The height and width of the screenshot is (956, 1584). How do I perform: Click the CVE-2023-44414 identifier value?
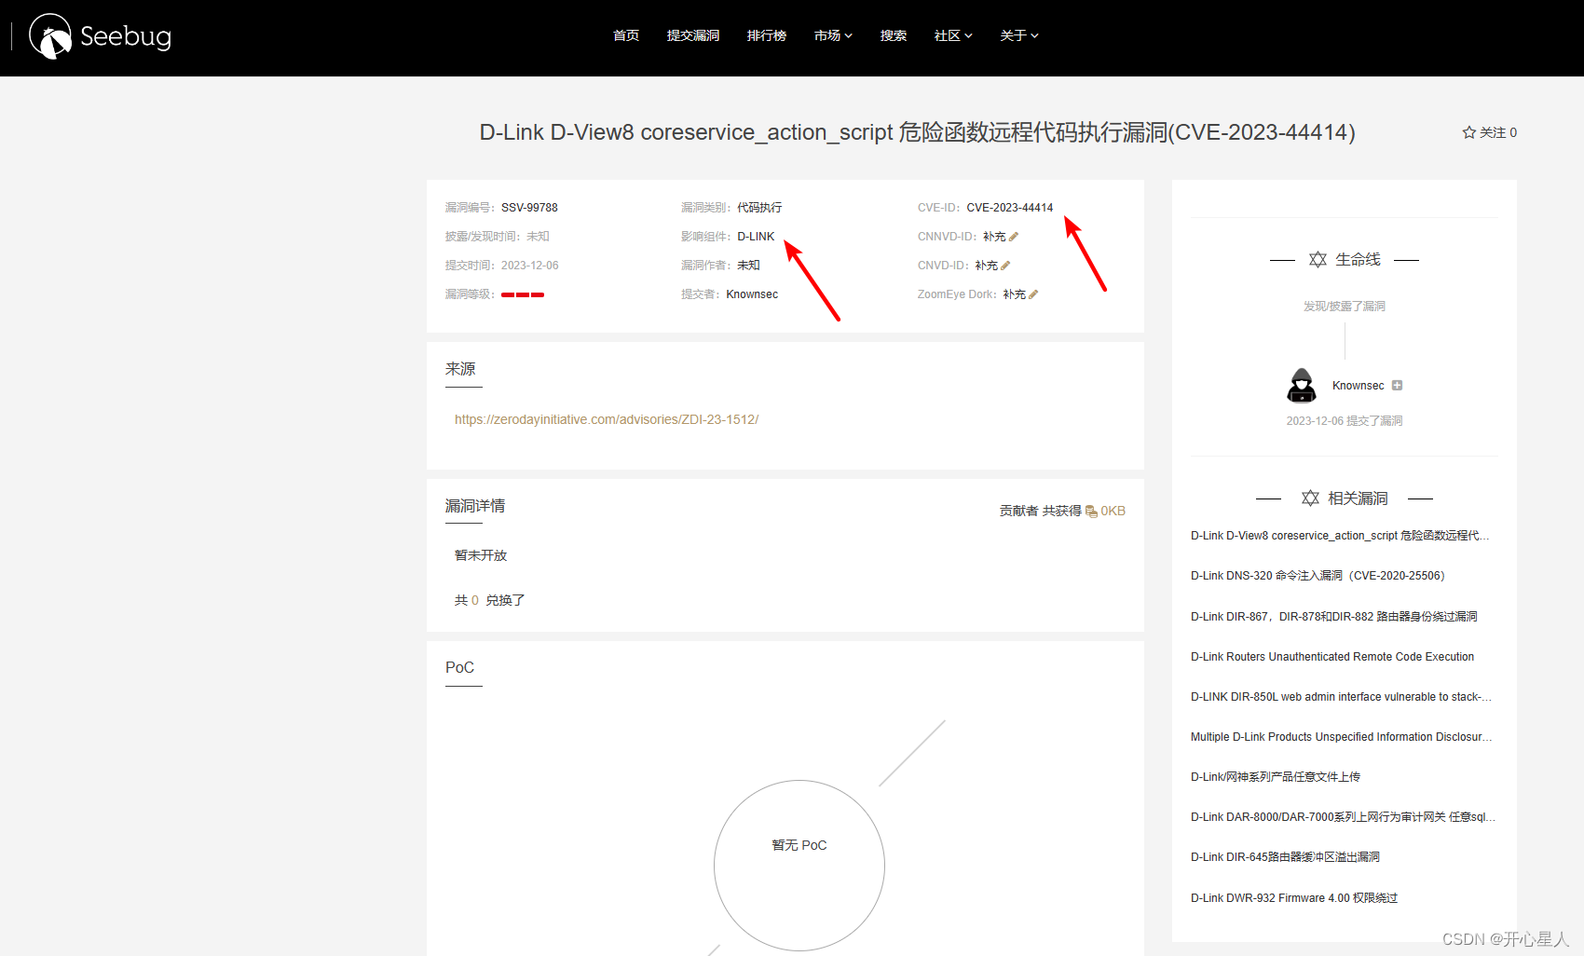1010,208
